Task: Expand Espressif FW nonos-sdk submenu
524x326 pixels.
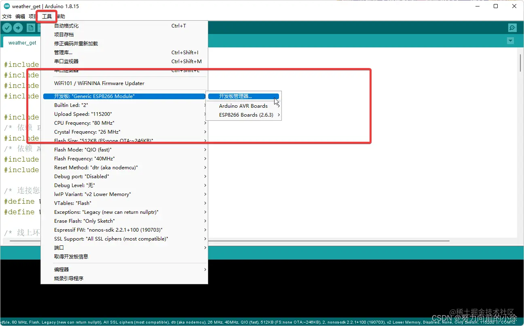Action: (x=124, y=230)
